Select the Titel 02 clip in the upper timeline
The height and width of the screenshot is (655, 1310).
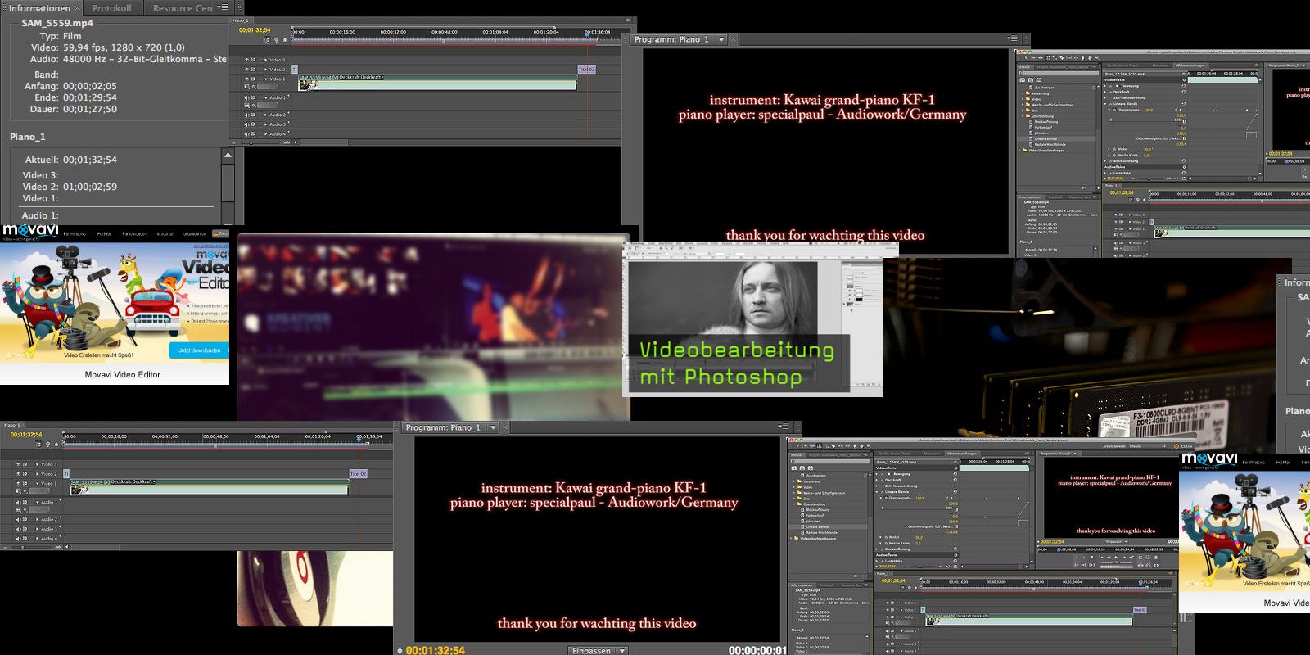(587, 70)
